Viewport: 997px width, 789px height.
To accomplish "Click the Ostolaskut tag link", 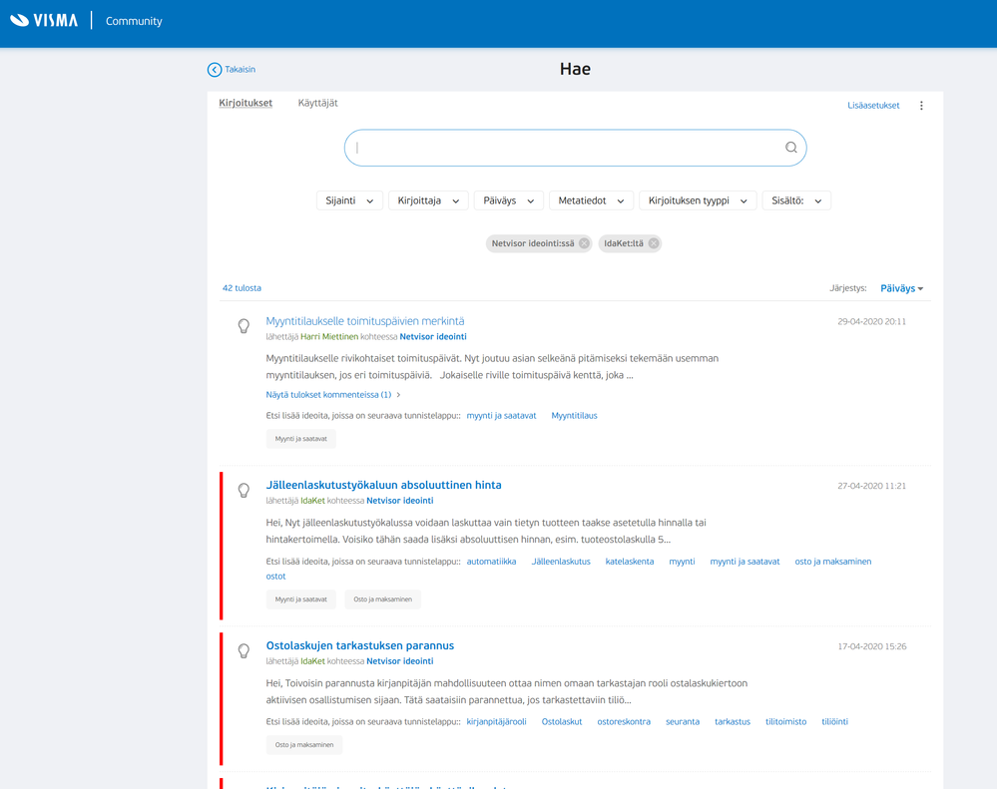I will [562, 721].
